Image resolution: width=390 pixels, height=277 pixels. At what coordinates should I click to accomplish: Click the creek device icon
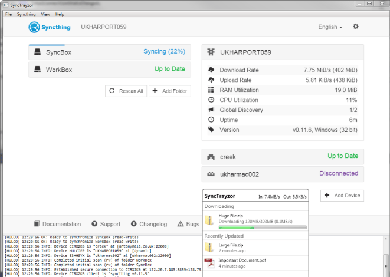point(211,157)
